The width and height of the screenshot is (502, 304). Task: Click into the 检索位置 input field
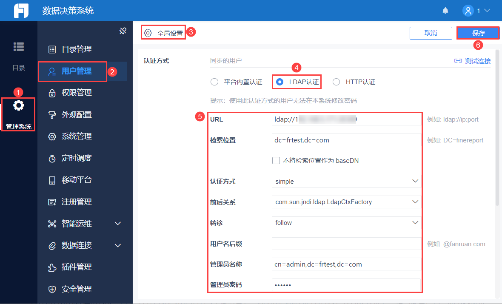click(346, 140)
